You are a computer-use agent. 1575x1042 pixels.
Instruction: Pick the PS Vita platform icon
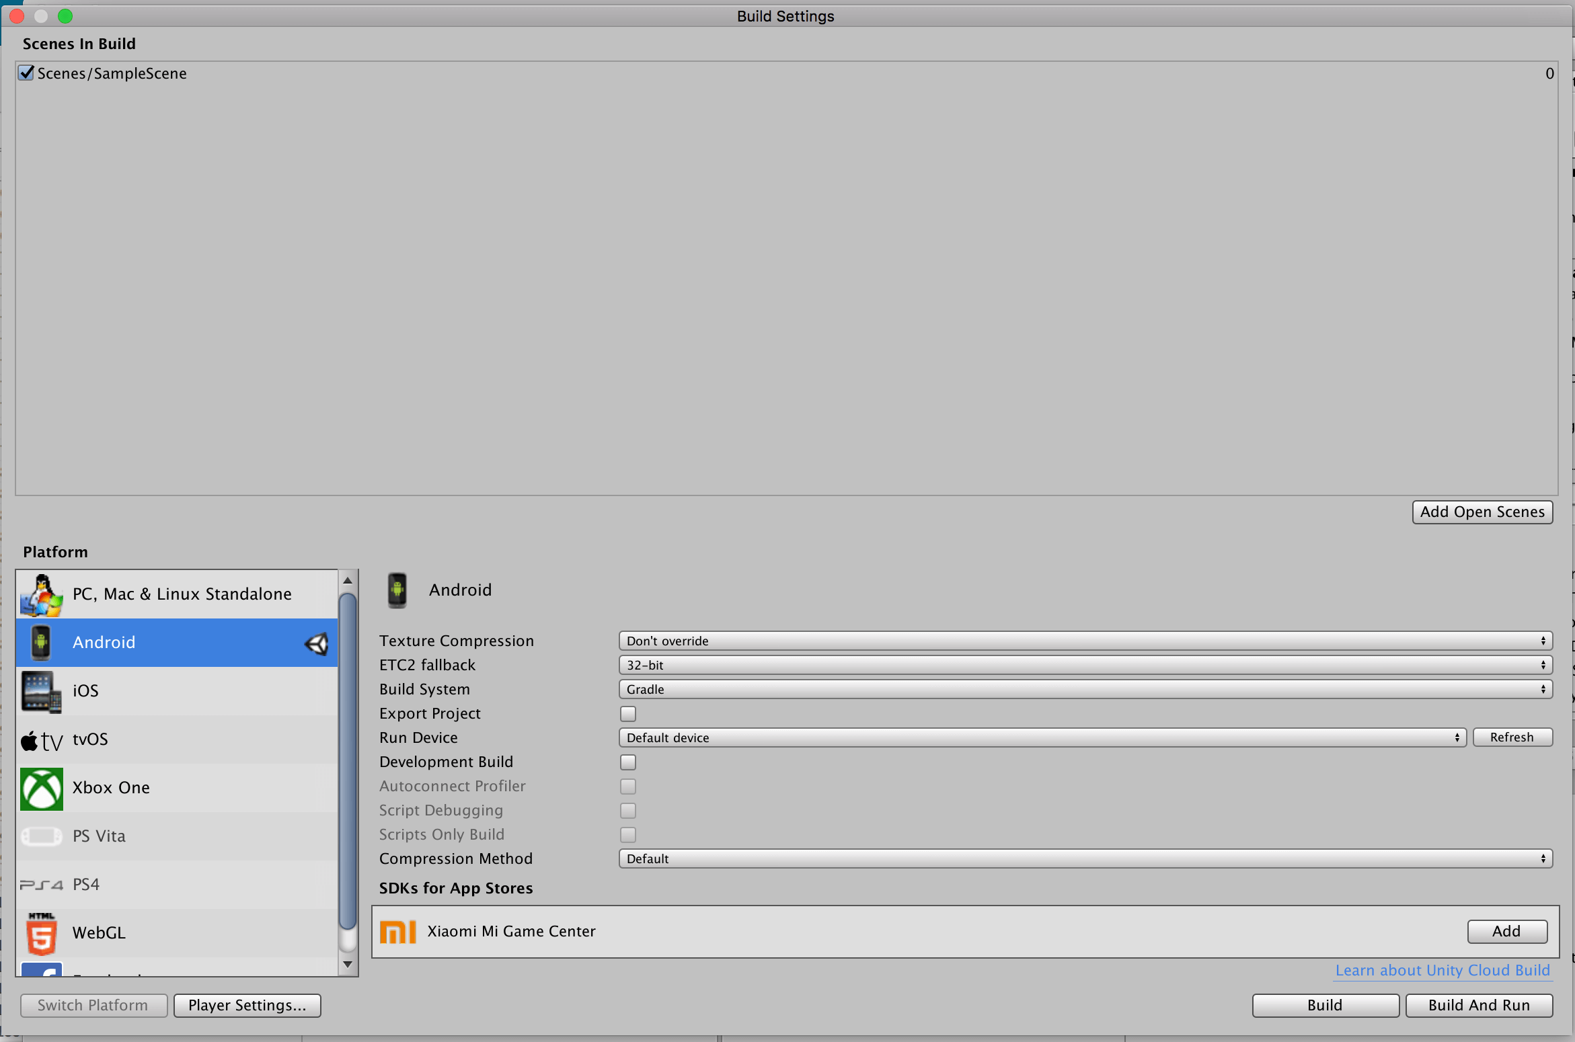[42, 836]
